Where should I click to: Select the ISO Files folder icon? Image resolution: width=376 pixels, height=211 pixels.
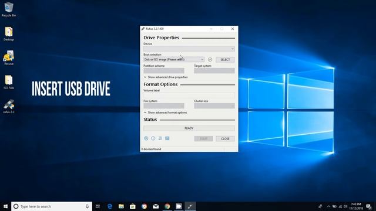coord(9,82)
